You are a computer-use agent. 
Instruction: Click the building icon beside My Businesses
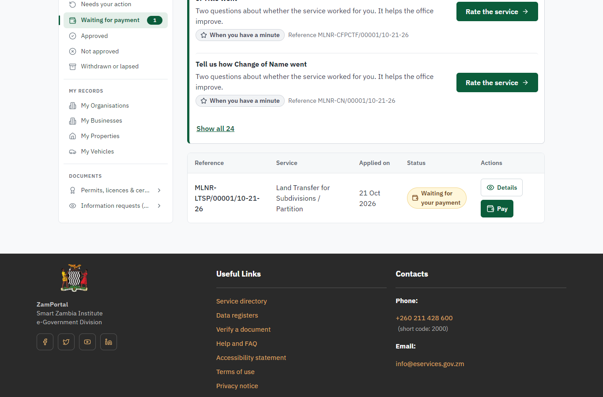pos(73,121)
